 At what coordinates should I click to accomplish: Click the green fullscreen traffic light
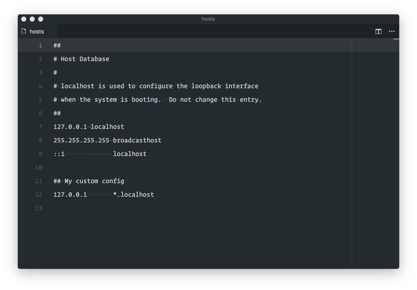click(x=40, y=19)
